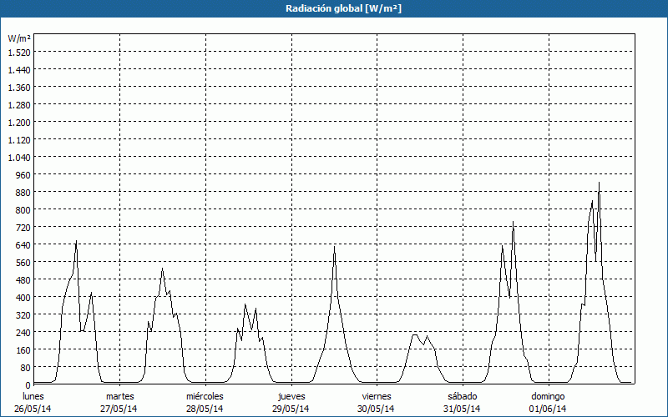Click the 01/06/14 date label

tap(548, 409)
